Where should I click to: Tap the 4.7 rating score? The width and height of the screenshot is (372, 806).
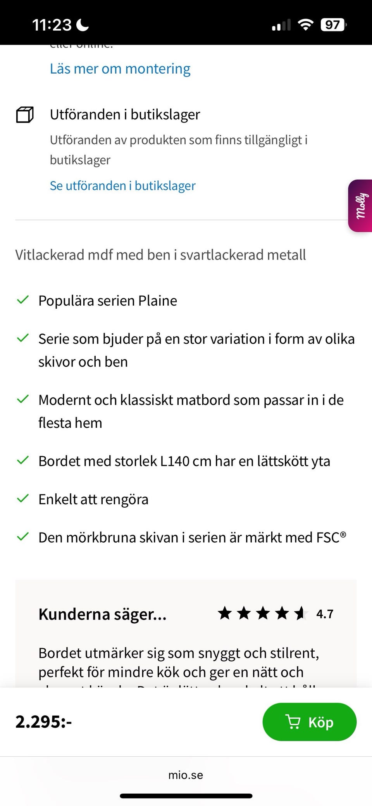coord(325,614)
